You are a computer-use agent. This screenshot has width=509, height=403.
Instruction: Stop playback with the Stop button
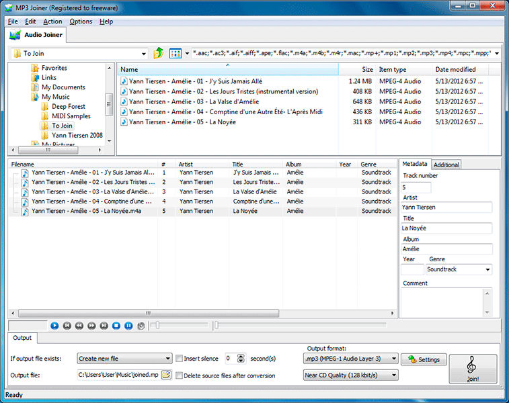coord(116,326)
